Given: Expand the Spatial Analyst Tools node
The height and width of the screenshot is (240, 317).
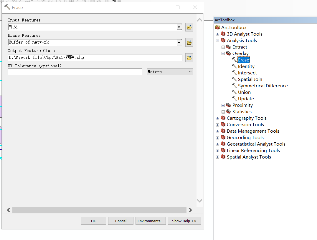Looking at the screenshot, I should click(217, 157).
